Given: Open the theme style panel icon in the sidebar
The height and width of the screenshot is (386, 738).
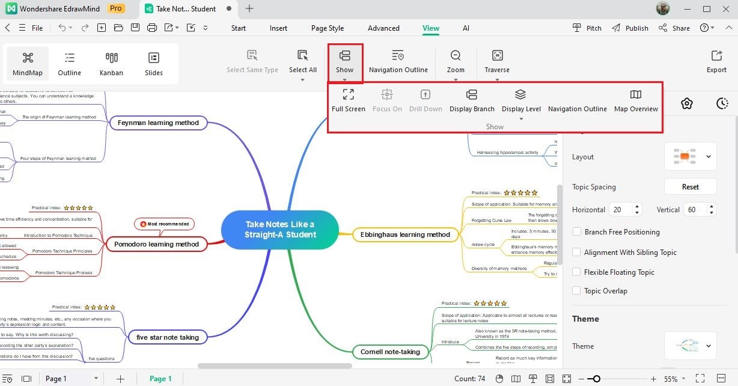Looking at the screenshot, I should point(687,103).
